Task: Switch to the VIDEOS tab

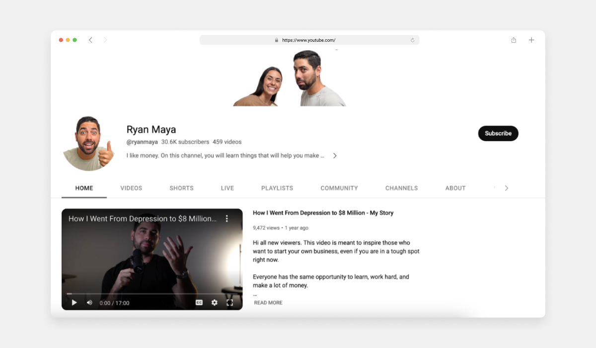Action: pos(131,188)
